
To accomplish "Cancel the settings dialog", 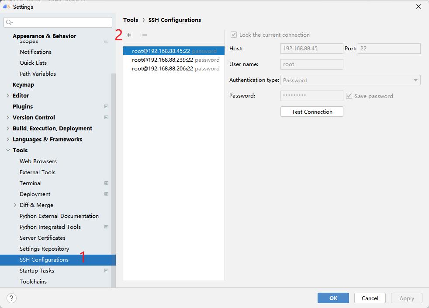I will pyautogui.click(x=370, y=298).
